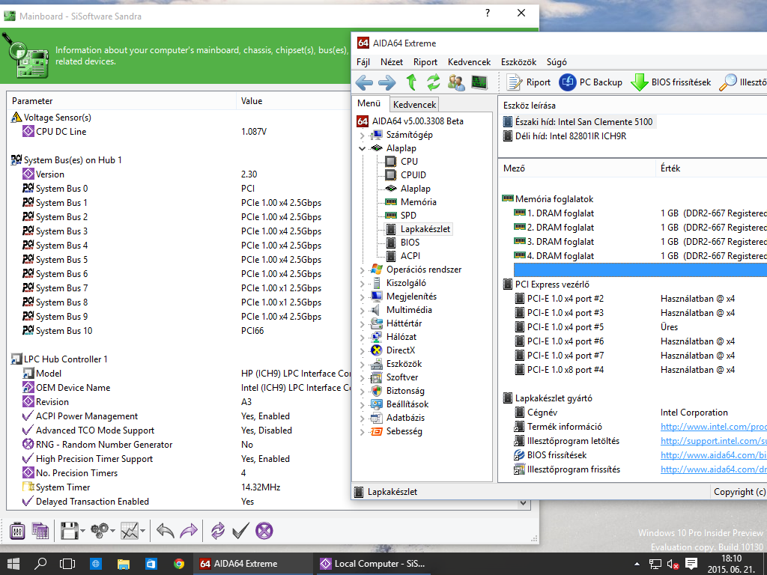767x575 pixels.
Task: Click Sandra list scroll down arrow
Action: pyautogui.click(x=524, y=503)
